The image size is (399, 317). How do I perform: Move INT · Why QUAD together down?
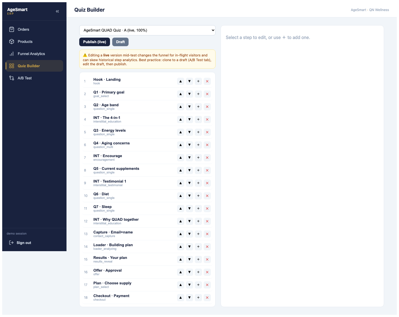point(190,221)
